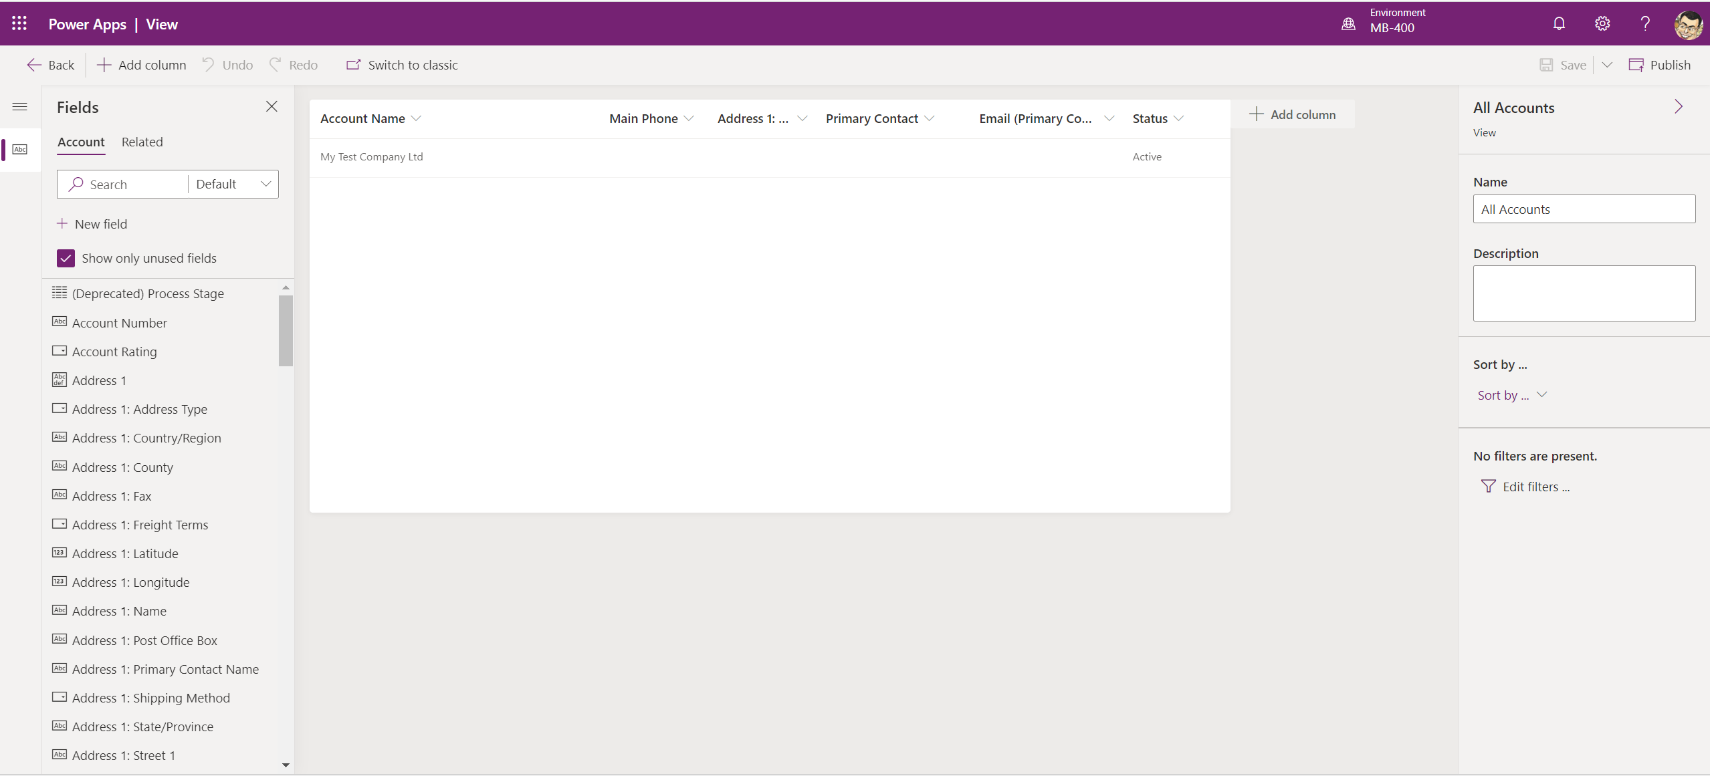Select the Fields pane icon in left rail

(x=20, y=149)
